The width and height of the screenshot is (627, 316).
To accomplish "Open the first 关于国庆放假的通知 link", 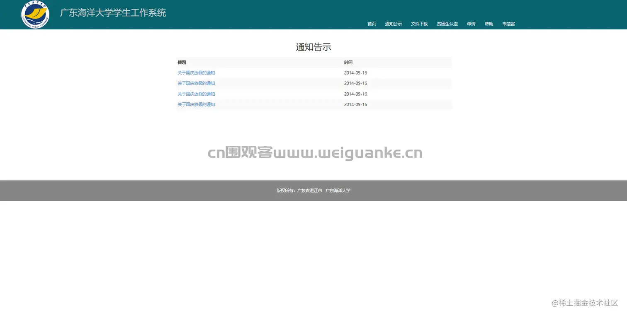I will click(x=196, y=73).
